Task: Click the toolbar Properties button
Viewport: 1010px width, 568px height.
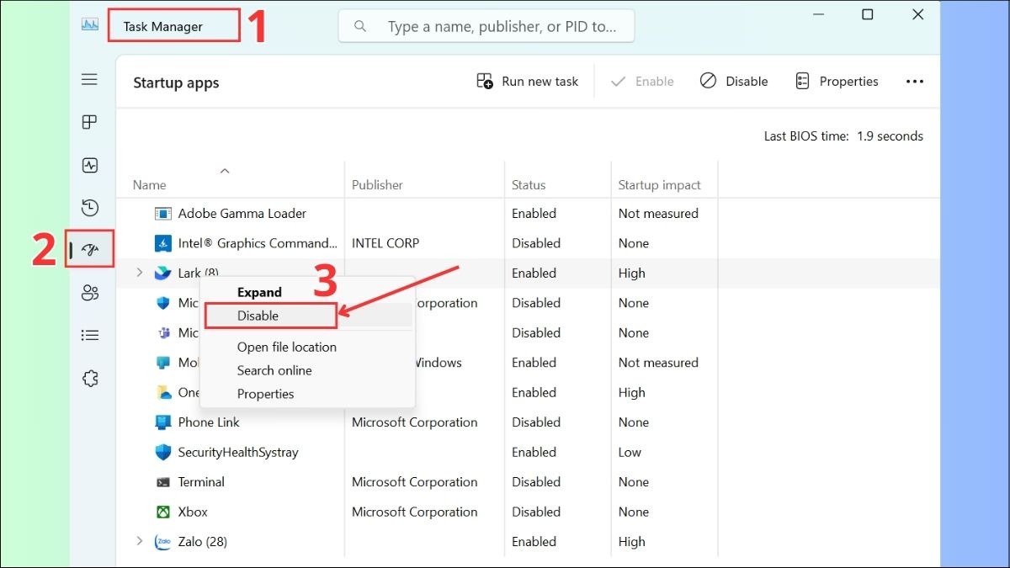Action: click(837, 82)
